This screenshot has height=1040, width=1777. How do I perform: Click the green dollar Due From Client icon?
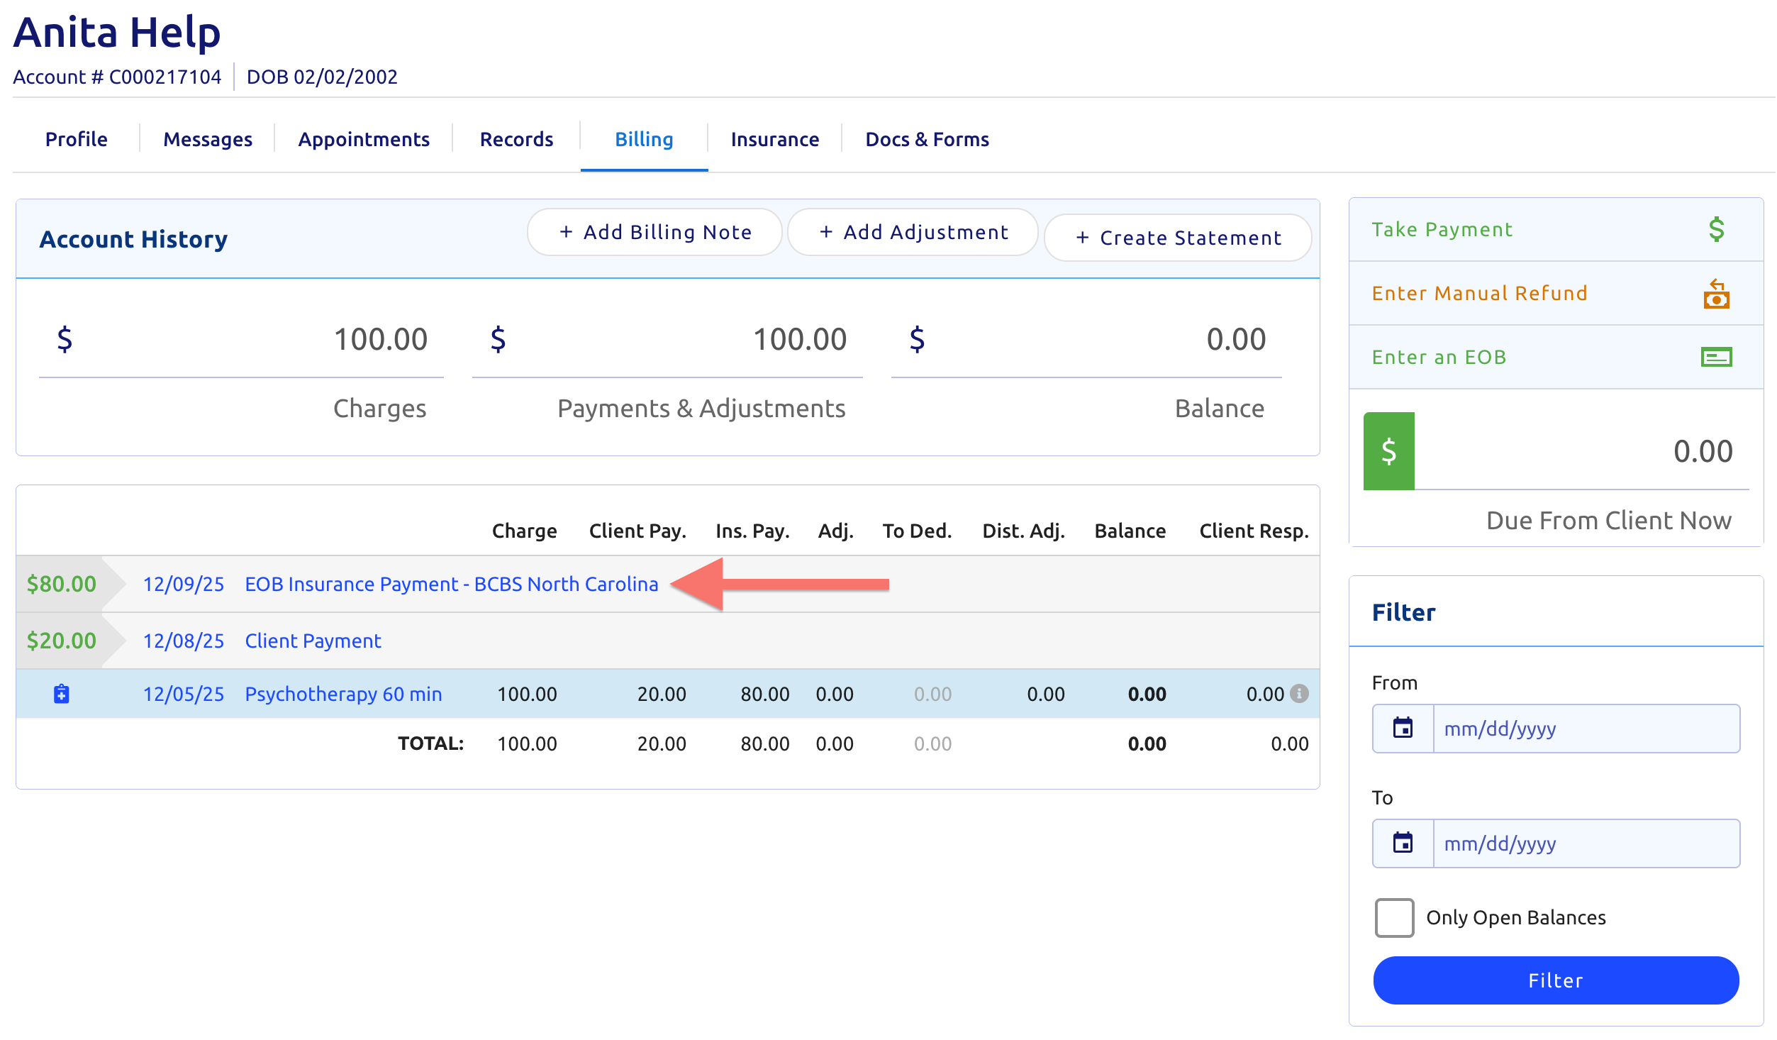coord(1388,451)
